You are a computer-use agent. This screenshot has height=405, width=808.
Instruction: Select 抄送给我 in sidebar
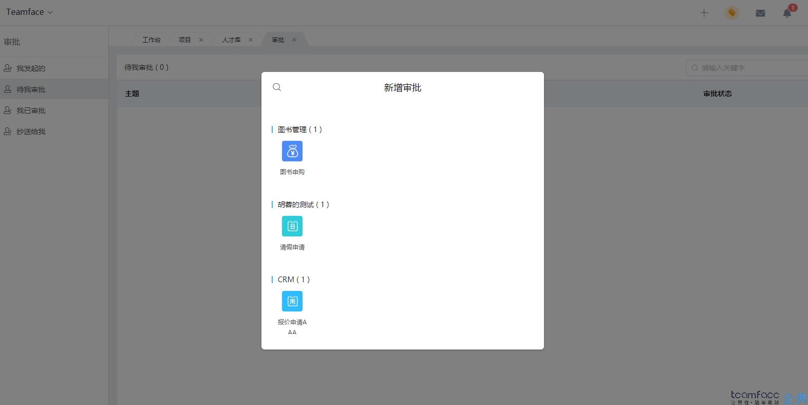coord(54,131)
